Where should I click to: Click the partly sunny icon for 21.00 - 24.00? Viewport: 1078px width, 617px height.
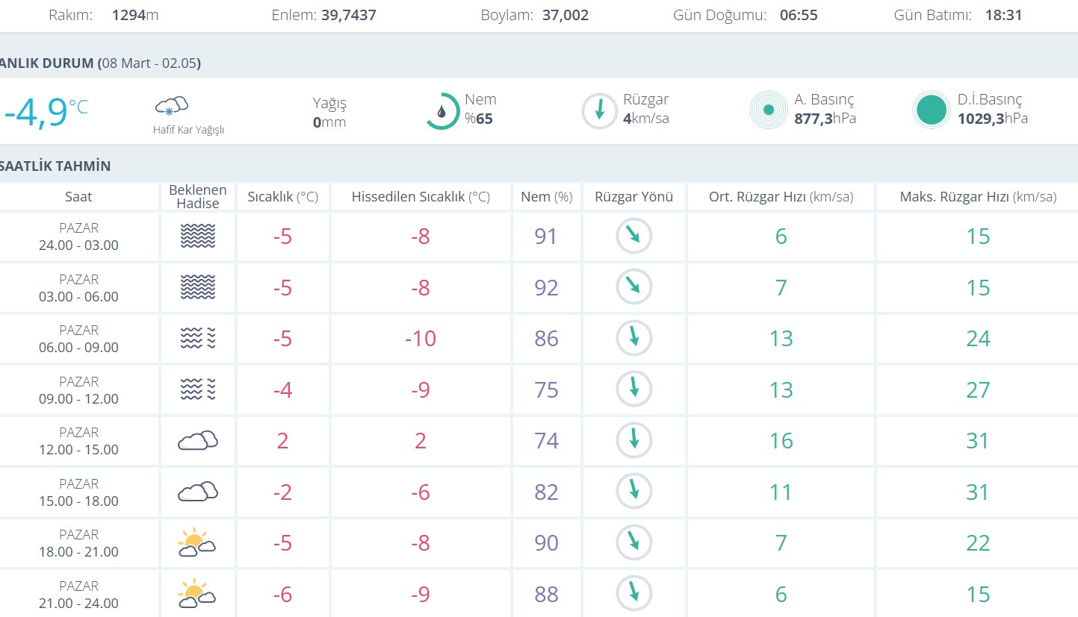197,594
